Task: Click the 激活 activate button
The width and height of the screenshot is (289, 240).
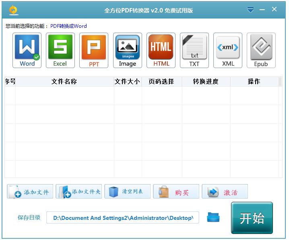Action: [x=225, y=192]
